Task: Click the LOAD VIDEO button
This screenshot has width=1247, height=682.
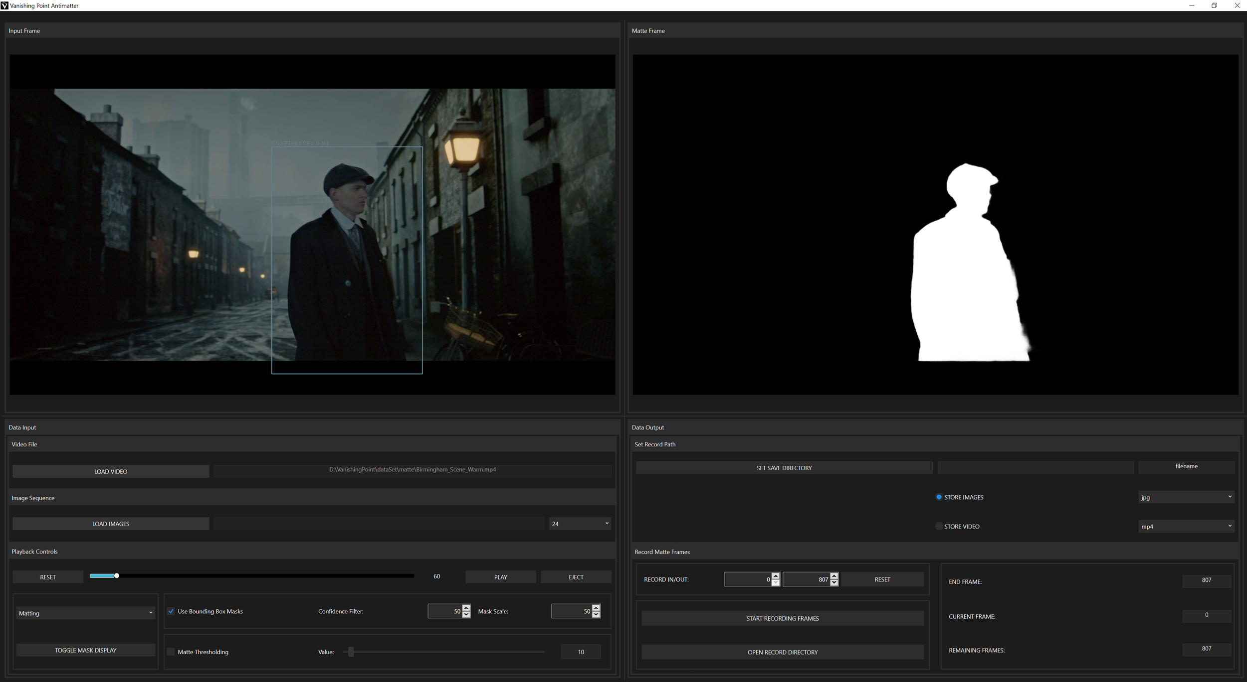Action: (111, 471)
